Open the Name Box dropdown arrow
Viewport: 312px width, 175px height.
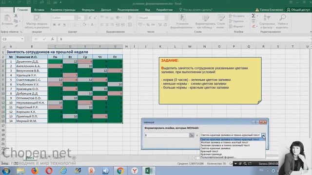pos(22,39)
